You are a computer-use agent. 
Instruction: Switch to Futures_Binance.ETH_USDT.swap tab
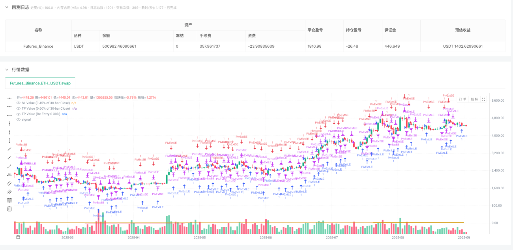[x=40, y=84]
